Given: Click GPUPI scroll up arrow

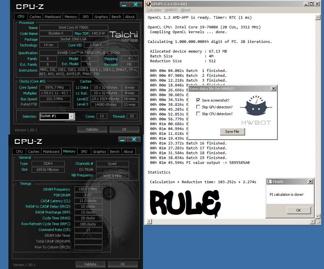Looking at the screenshot, I should pyautogui.click(x=318, y=17).
